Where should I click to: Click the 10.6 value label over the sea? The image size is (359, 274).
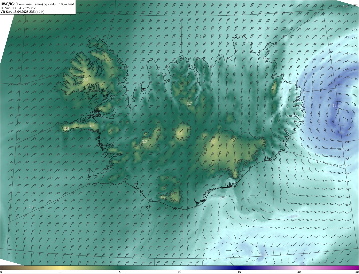pyautogui.click(x=294, y=217)
